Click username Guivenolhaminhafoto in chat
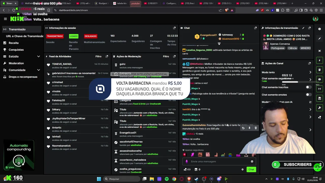This screenshot has height=183, width=325. pos(194,125)
